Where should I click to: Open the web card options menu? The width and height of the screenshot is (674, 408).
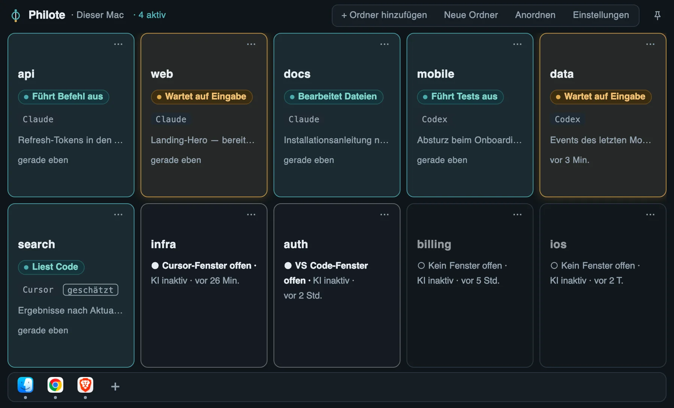click(x=251, y=44)
